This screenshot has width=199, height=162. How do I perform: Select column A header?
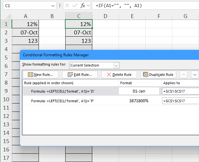[25, 16]
